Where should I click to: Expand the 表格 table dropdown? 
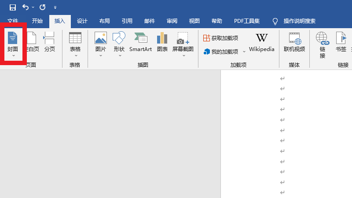(75, 55)
